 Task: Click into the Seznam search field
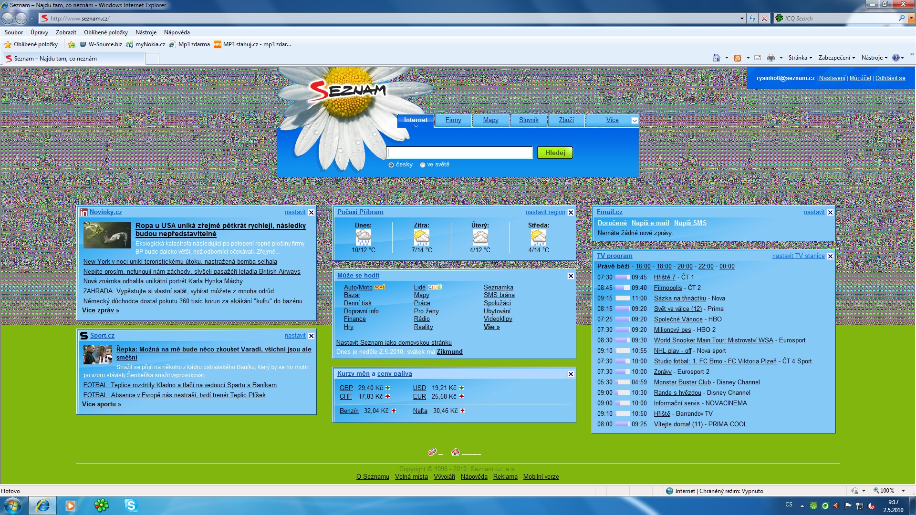pos(459,153)
